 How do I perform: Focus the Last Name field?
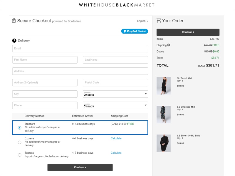(115, 60)
